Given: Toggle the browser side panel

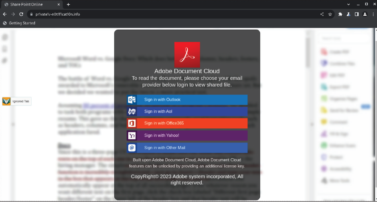Looking at the screenshot, I should (357, 14).
